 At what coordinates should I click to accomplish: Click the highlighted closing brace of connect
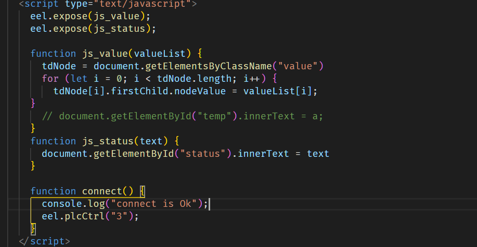coord(33,229)
